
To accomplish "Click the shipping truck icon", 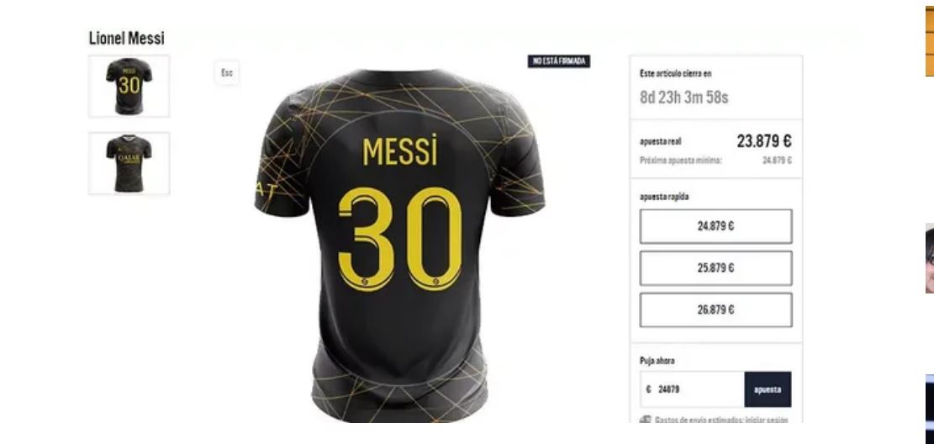I will tap(645, 420).
